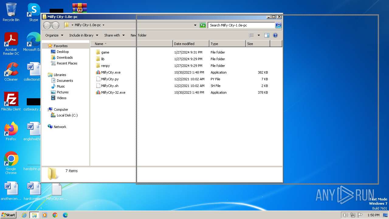Click the search magnifier icon
Image resolution: width=389 pixels, height=219 pixels.
point(278,25)
